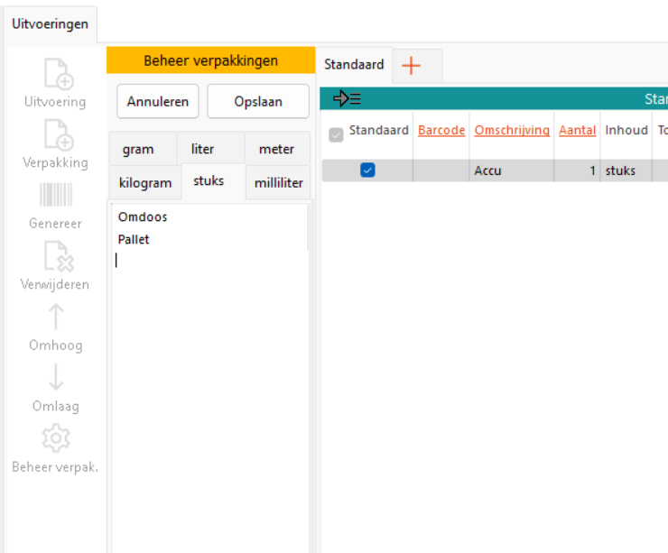Click the Verwijderen delete icon
Screen dimensions: 668x553
pos(55,257)
